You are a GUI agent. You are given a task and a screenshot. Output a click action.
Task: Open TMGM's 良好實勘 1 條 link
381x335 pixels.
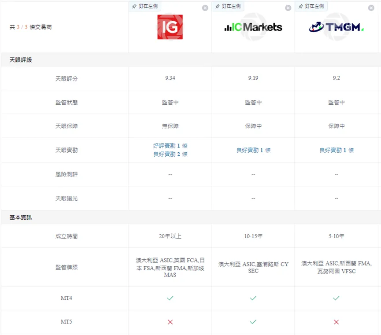(336, 150)
